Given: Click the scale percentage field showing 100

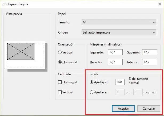Looking at the screenshot, I should (x=120, y=82).
